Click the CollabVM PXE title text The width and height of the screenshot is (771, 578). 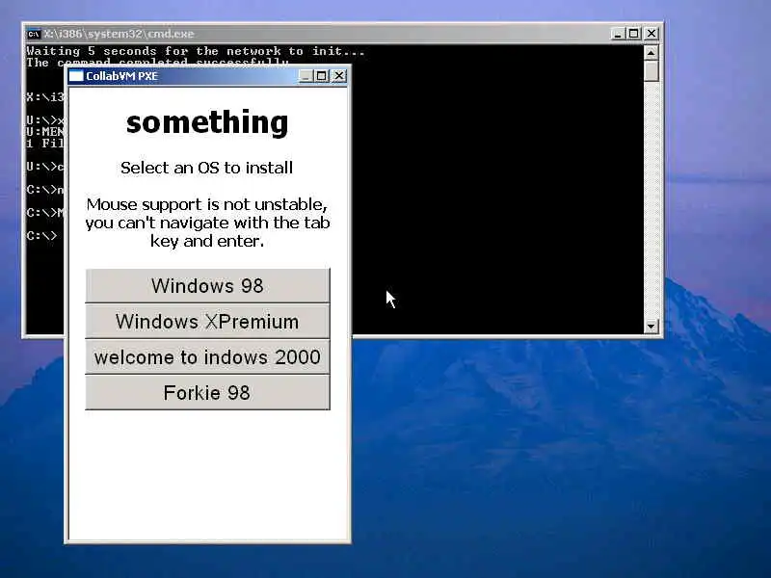(x=122, y=76)
